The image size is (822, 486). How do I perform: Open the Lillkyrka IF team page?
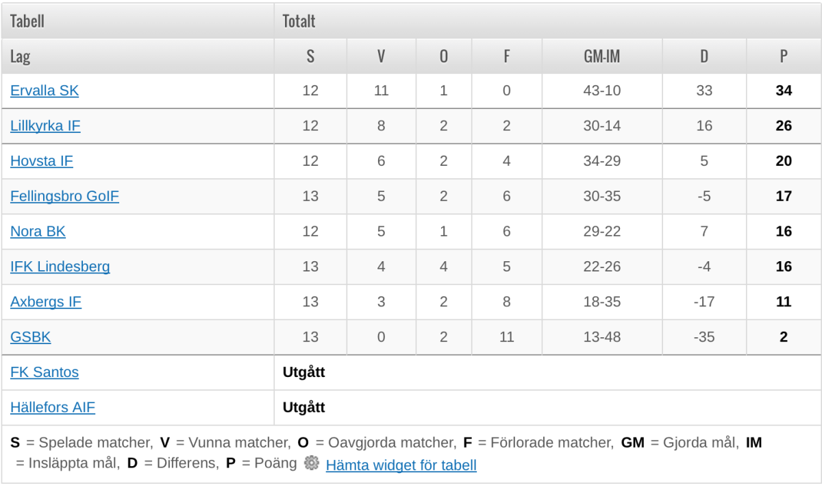click(x=45, y=125)
